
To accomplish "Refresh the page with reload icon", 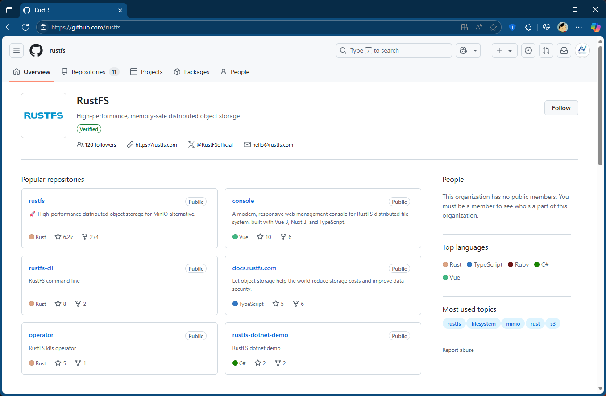I will (25, 27).
